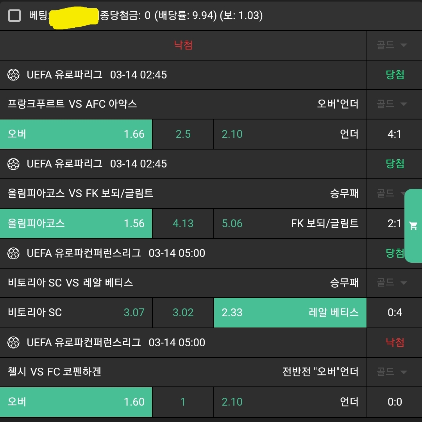Choose 오버 1.60 for Chelsea first half
This screenshot has width=422, height=422.
(76, 402)
